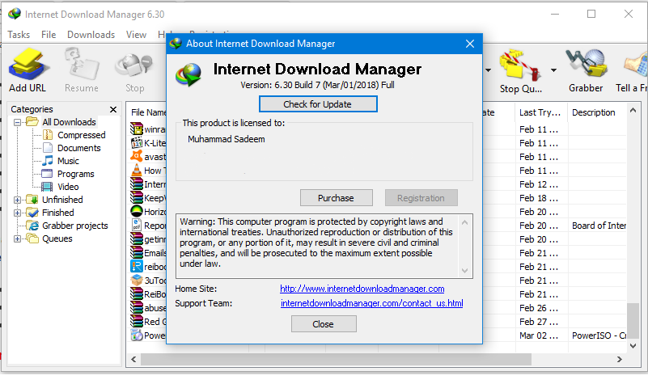
Task: Open the Support Team contact_us link
Action: pos(371,303)
